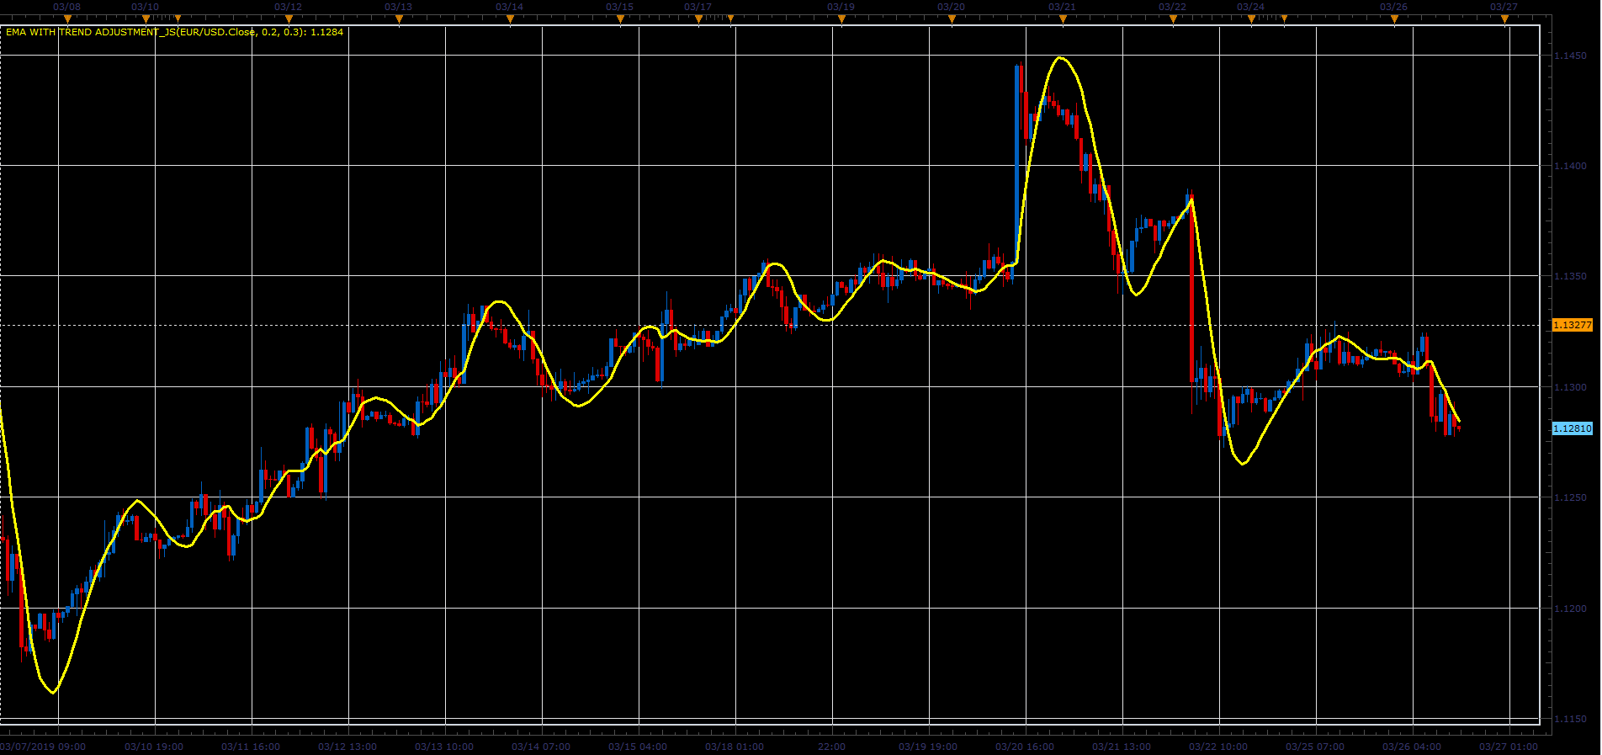The height and width of the screenshot is (755, 1602).
Task: Click the 03/20 16:00 time axis label
Action: tap(1025, 747)
